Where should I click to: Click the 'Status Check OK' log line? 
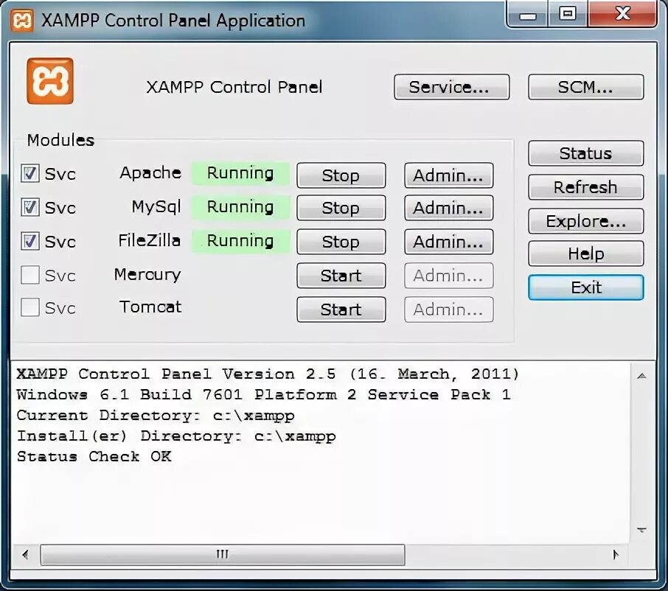tap(94, 456)
